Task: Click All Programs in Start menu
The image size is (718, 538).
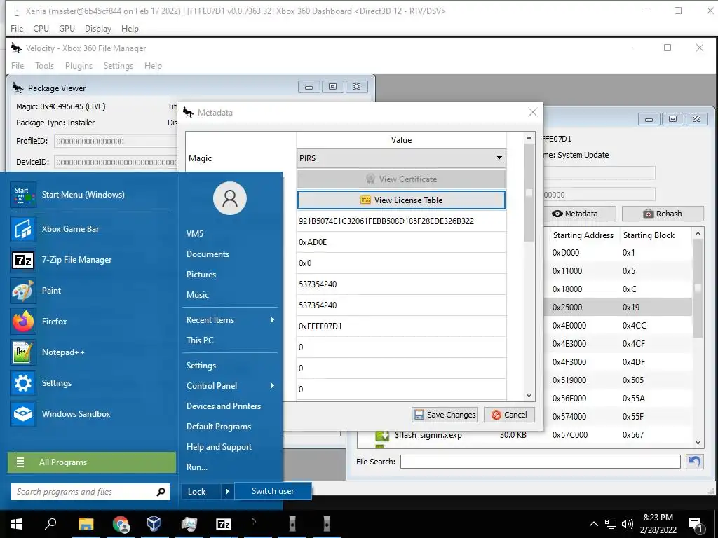Action: click(92, 462)
